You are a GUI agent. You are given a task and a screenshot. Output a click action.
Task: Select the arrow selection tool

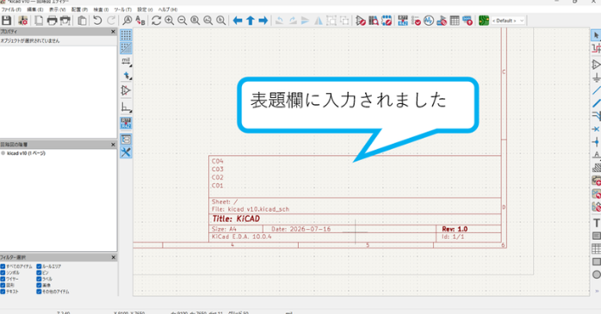tap(596, 35)
